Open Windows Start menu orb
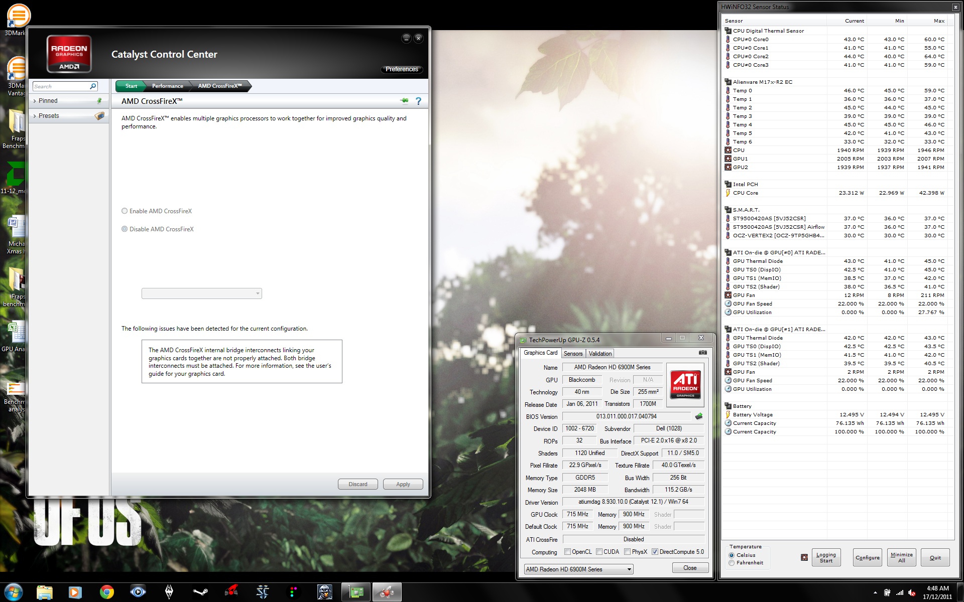The width and height of the screenshot is (964, 602). [14, 592]
